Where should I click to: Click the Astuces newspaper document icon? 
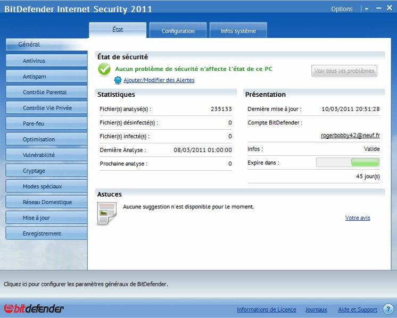pos(107,213)
